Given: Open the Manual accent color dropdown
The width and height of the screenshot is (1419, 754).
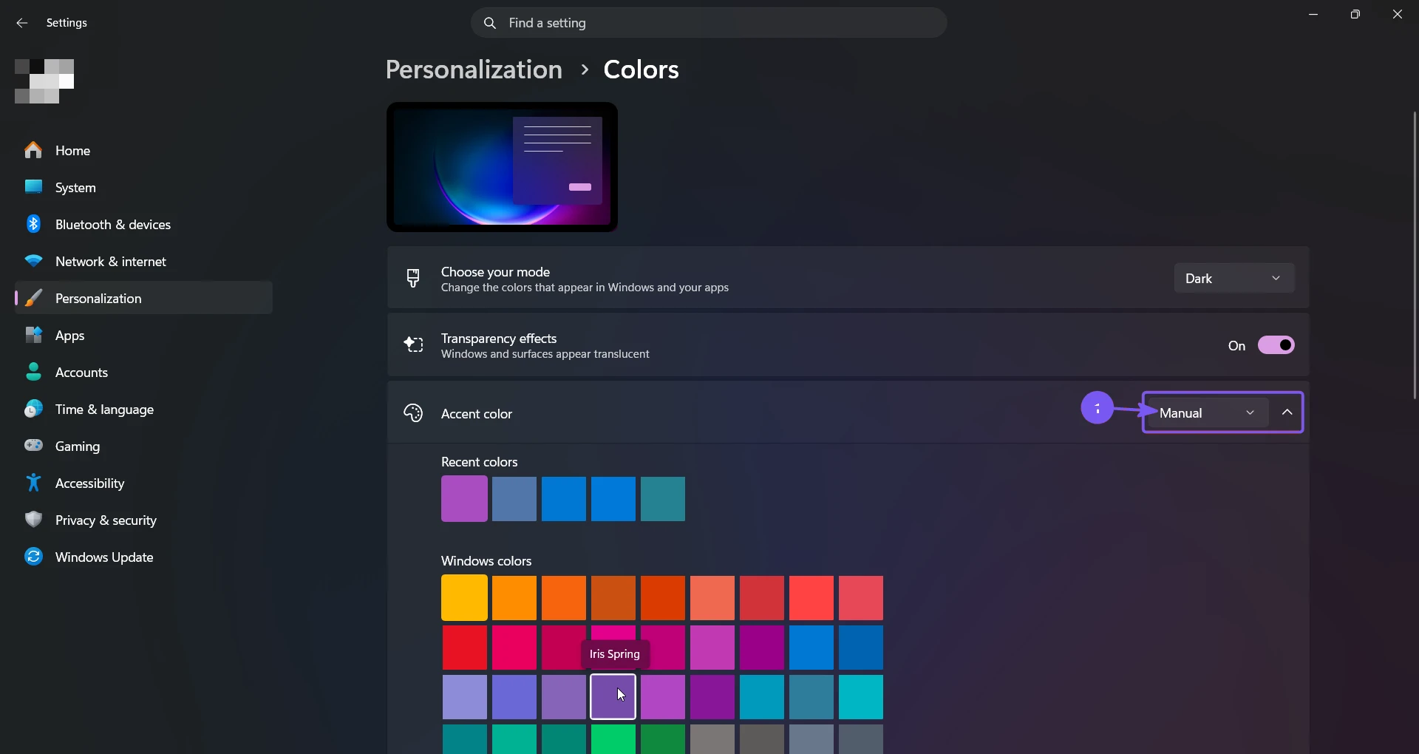Looking at the screenshot, I should coord(1208,412).
